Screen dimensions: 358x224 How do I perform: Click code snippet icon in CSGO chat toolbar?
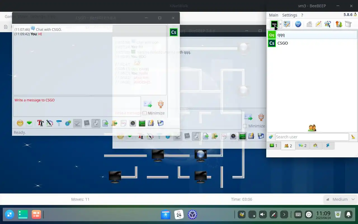pos(124,123)
